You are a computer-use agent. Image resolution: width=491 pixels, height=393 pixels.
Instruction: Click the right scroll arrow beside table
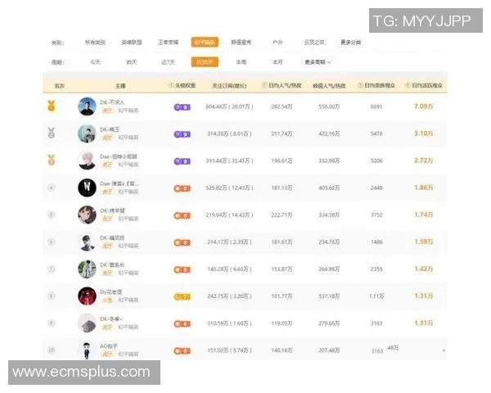click(x=444, y=350)
